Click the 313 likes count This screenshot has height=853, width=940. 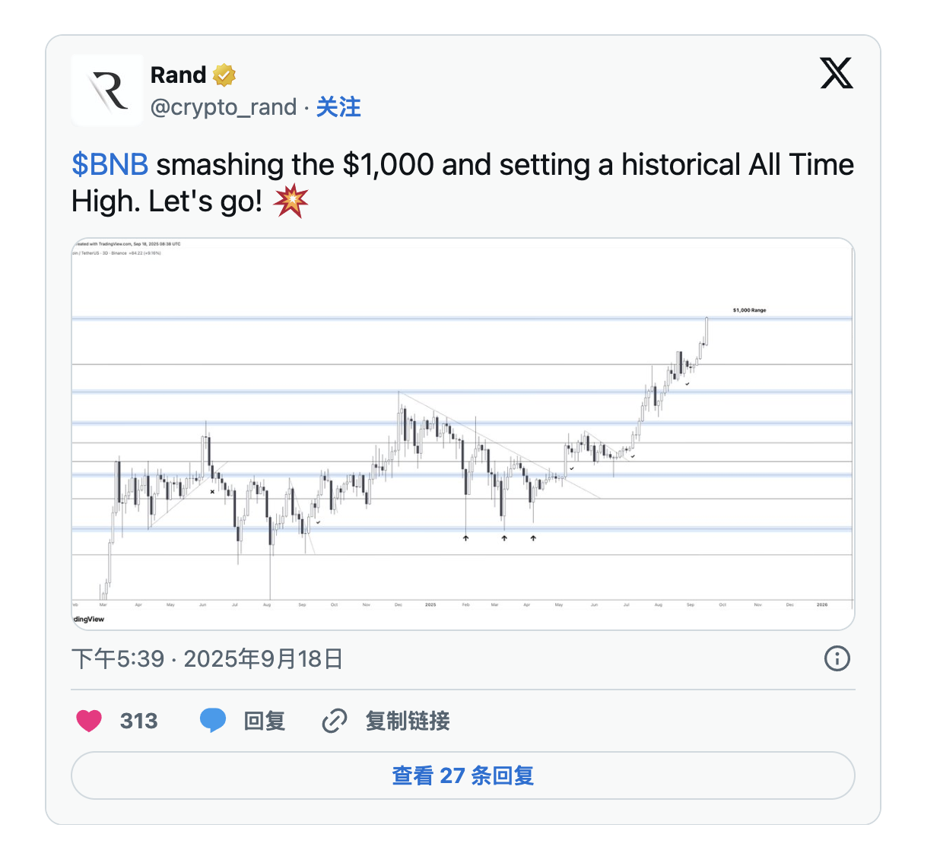pyautogui.click(x=138, y=721)
